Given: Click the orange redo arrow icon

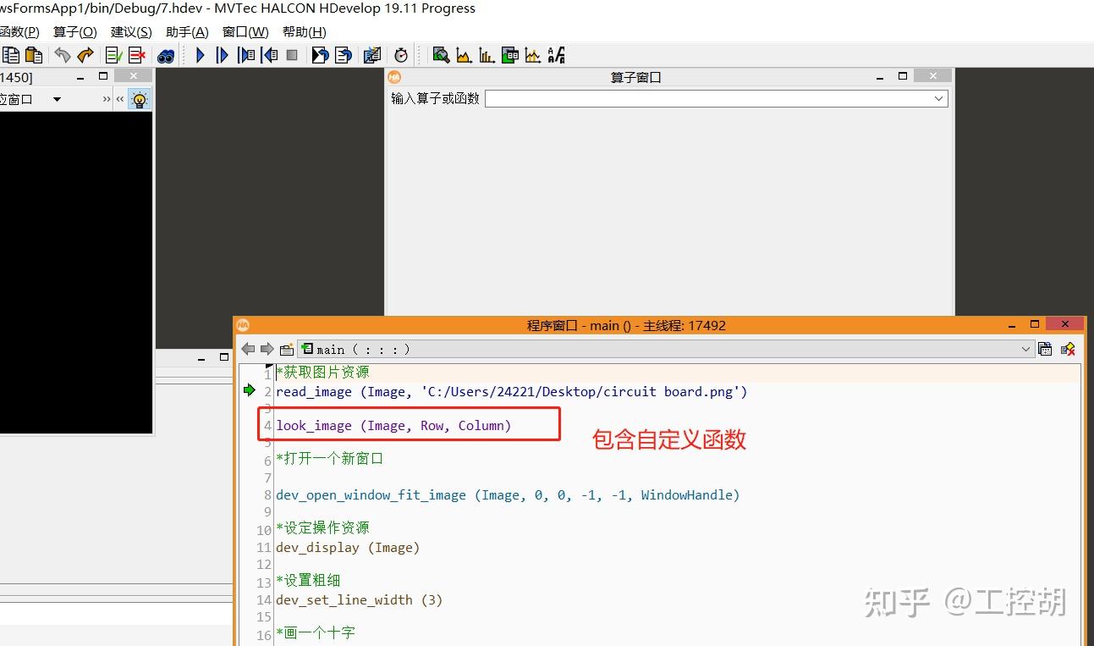Looking at the screenshot, I should (85, 55).
